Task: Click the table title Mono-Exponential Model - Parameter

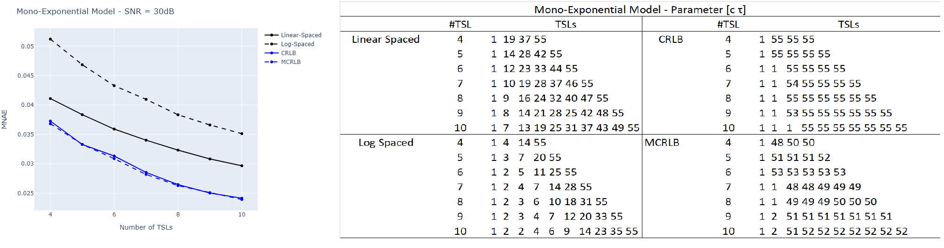Action: tap(640, 10)
